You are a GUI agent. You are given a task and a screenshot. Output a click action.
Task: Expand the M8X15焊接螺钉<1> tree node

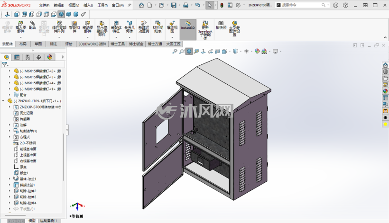9,89
